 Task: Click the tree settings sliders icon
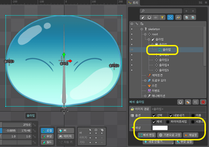tap(201, 2)
